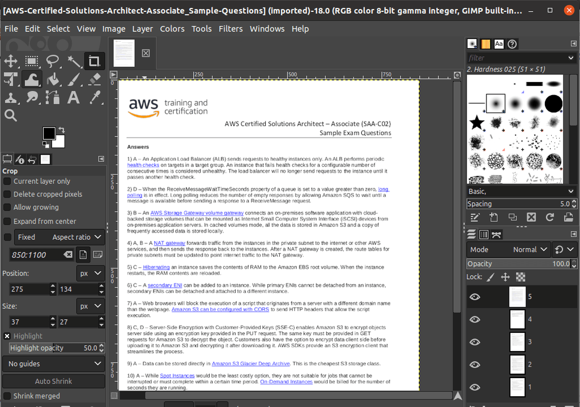Open the Colors menu
580x407 pixels.
(x=172, y=29)
